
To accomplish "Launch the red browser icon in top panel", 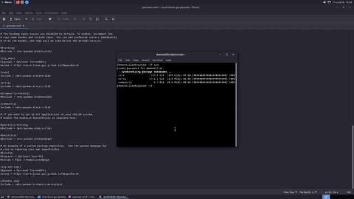I will [x=18, y=2].
